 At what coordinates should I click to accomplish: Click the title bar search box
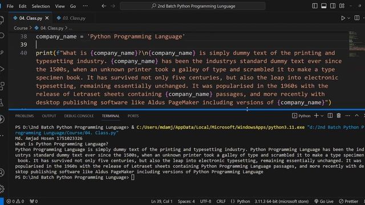pos(193,6)
